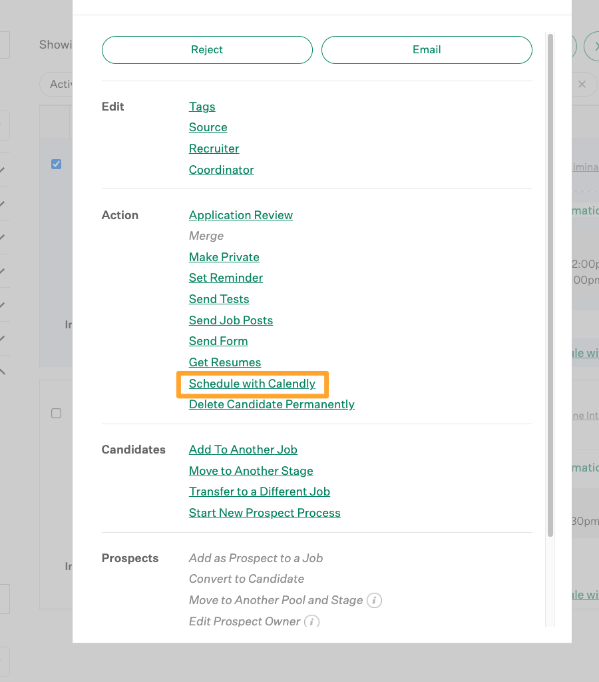Change the Recruiter assignment
This screenshot has height=682, width=599.
pos(214,149)
